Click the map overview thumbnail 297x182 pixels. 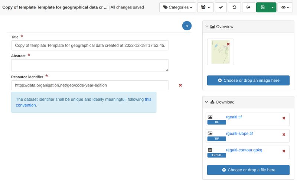[x=221, y=52]
